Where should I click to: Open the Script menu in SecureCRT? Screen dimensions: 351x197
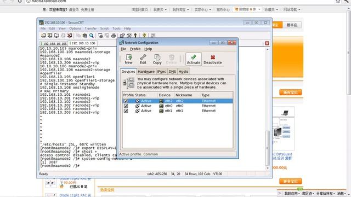point(104,28)
